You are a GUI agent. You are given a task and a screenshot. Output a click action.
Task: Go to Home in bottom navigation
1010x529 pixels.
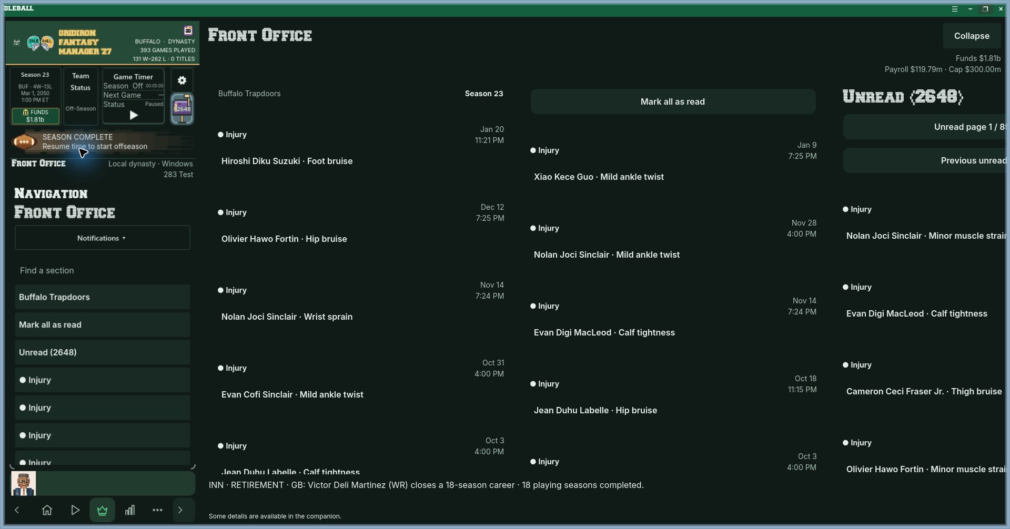pyautogui.click(x=47, y=510)
